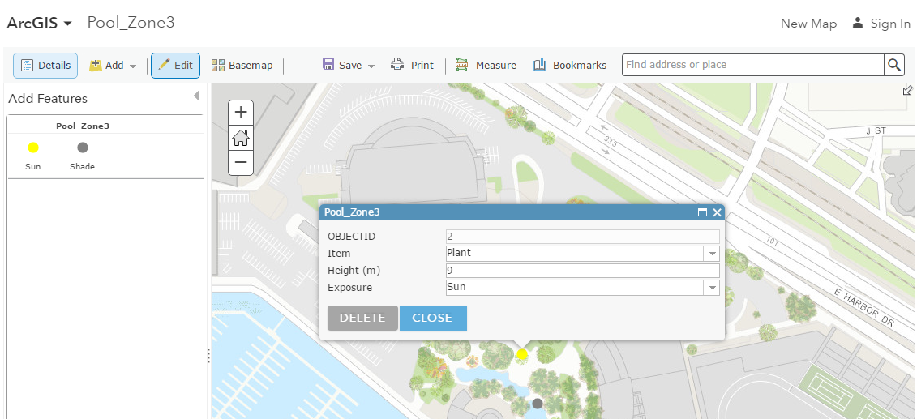This screenshot has height=419, width=917.
Task: Open the Add menu
Action: (113, 66)
